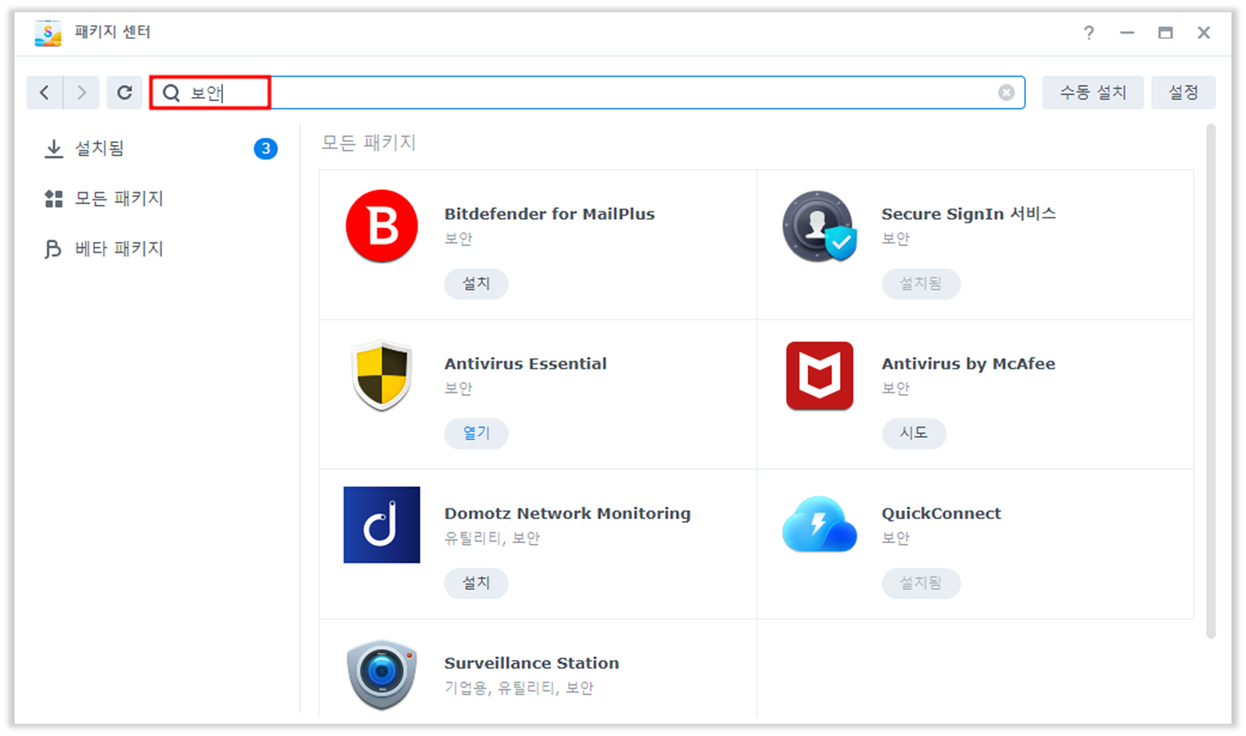Click the Package Center app icon in title bar

(x=48, y=33)
